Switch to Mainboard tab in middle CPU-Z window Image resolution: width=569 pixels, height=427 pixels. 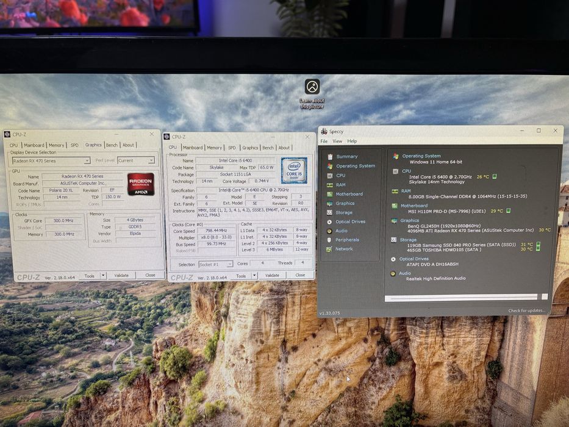pos(193,148)
